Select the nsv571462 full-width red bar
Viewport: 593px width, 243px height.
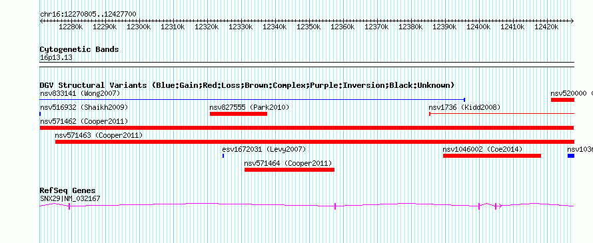pos(306,128)
